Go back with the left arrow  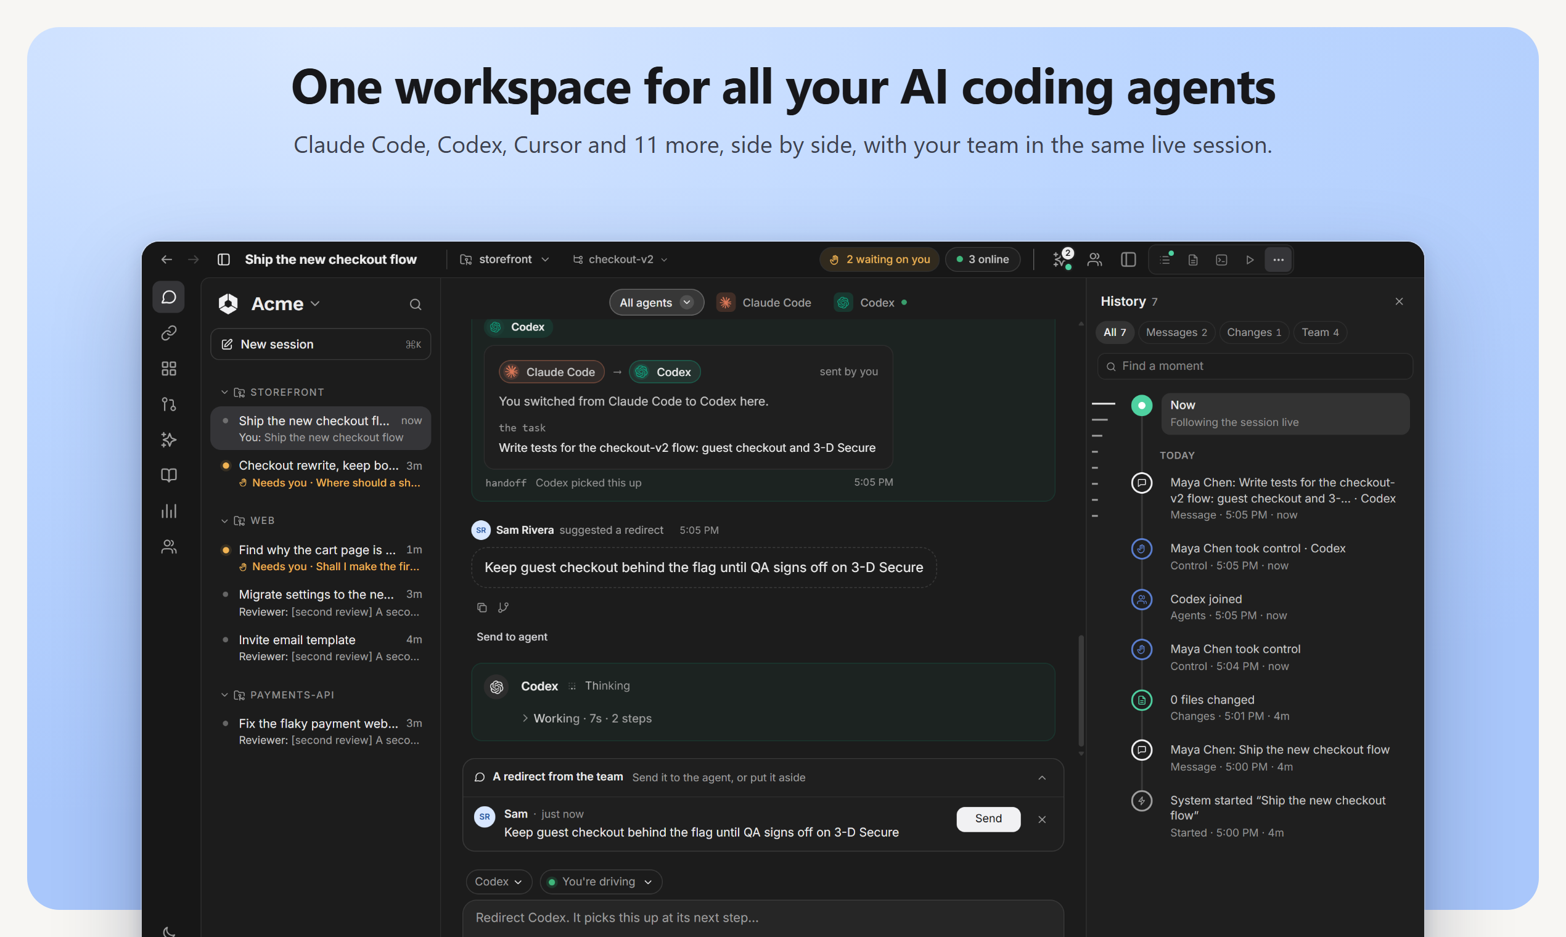(166, 260)
